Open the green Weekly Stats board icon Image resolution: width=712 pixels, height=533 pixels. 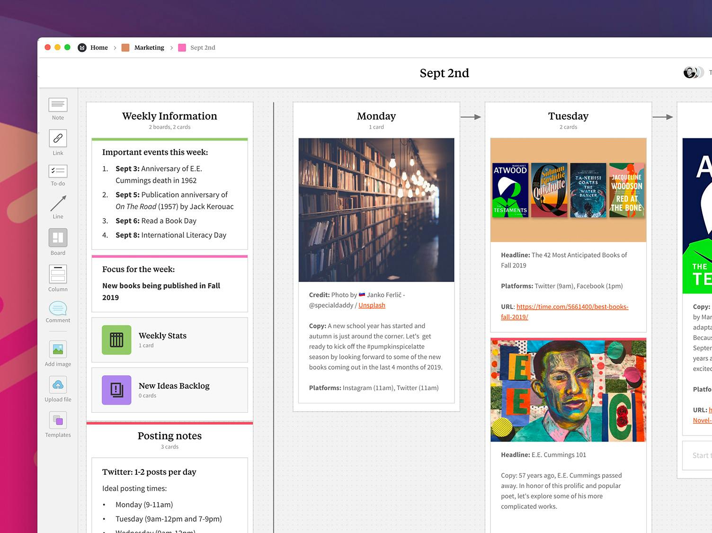(x=116, y=340)
